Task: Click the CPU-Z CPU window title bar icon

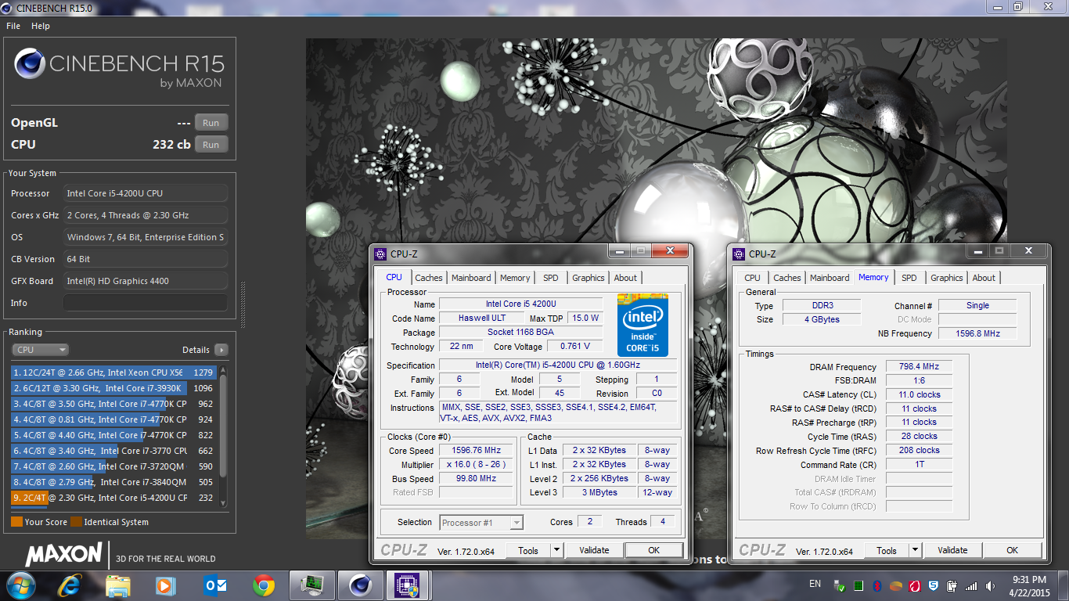Action: (380, 254)
